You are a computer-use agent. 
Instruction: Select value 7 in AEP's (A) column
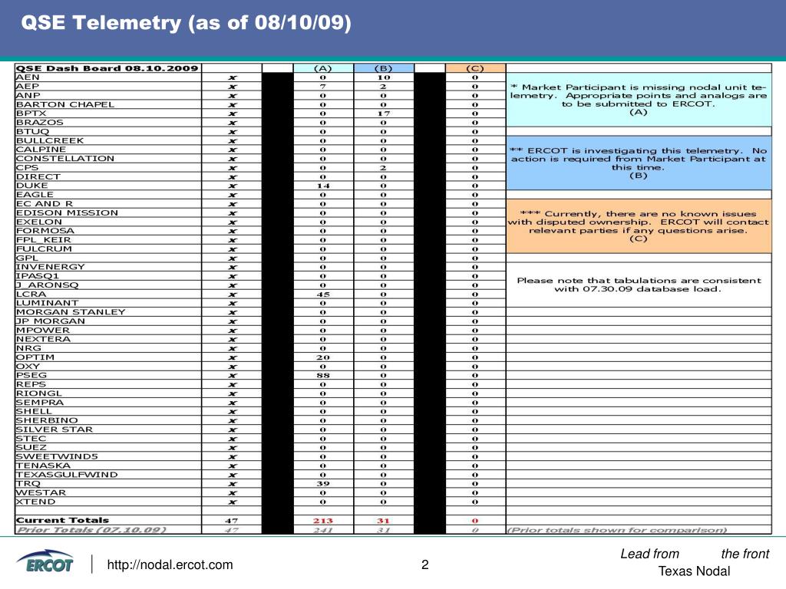(323, 87)
